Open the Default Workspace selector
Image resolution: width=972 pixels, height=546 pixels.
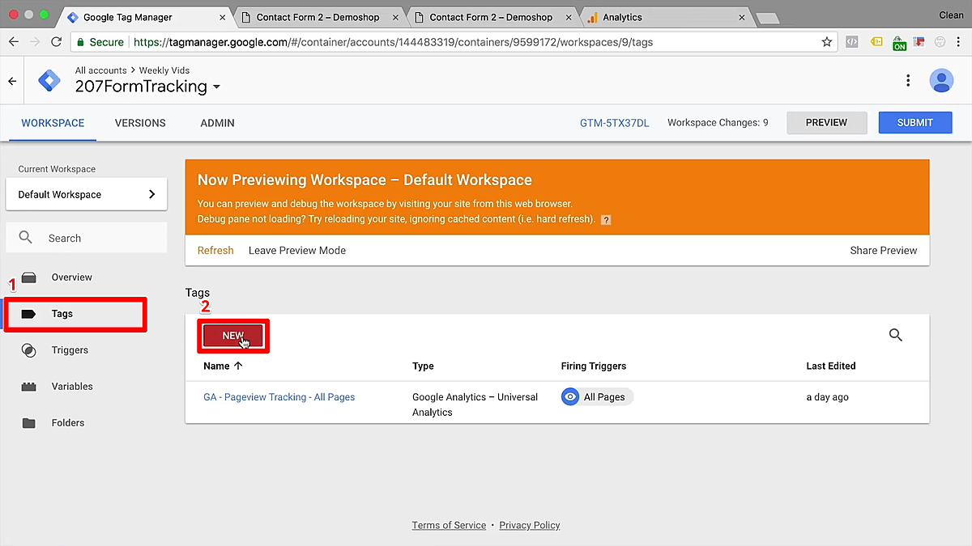[87, 194]
